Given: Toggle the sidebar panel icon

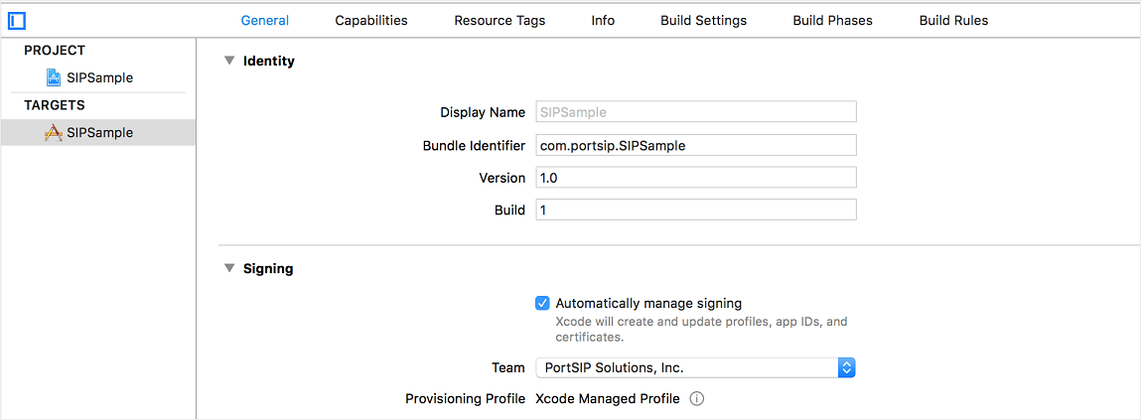Looking at the screenshot, I should [16, 20].
